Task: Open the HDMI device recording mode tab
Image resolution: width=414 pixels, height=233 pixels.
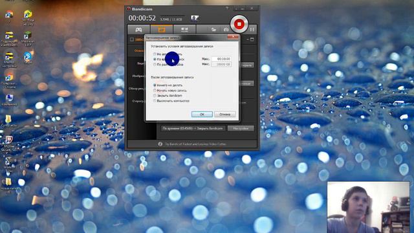Action: click(184, 30)
